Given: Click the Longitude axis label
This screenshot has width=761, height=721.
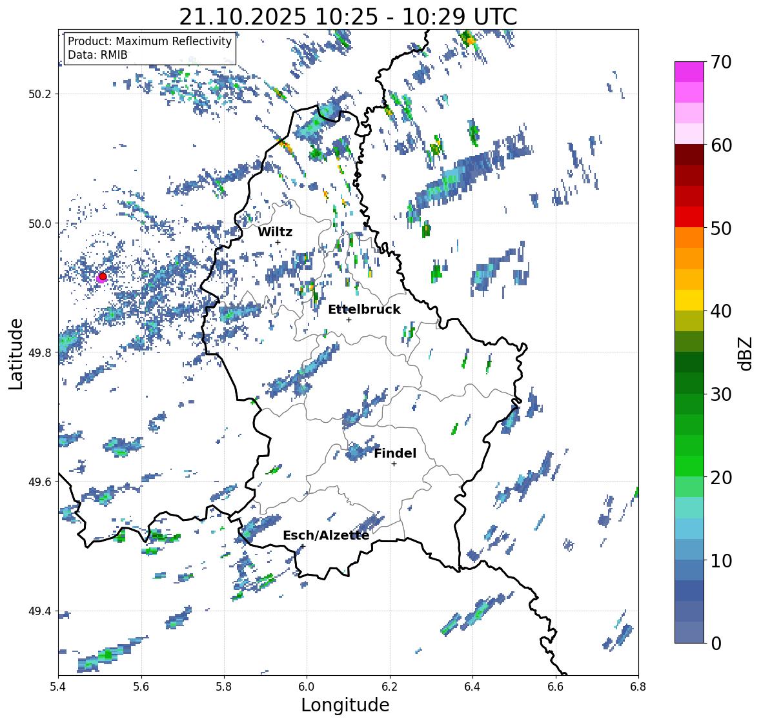Looking at the screenshot, I should [345, 705].
